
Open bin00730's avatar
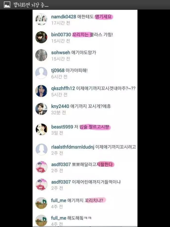pos(41,37)
